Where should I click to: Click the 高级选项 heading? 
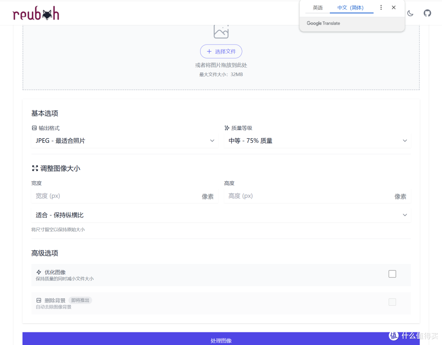click(x=45, y=253)
